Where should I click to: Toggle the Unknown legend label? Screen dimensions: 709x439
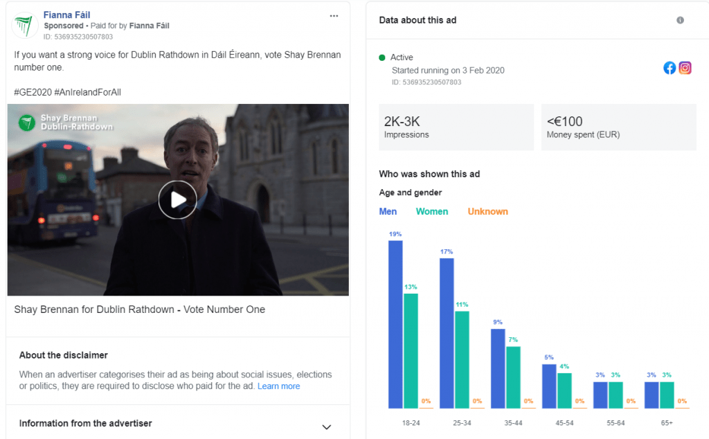[487, 211]
